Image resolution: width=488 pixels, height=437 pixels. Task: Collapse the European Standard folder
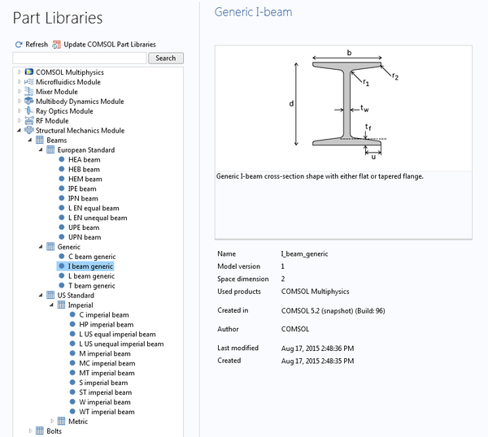coord(41,149)
